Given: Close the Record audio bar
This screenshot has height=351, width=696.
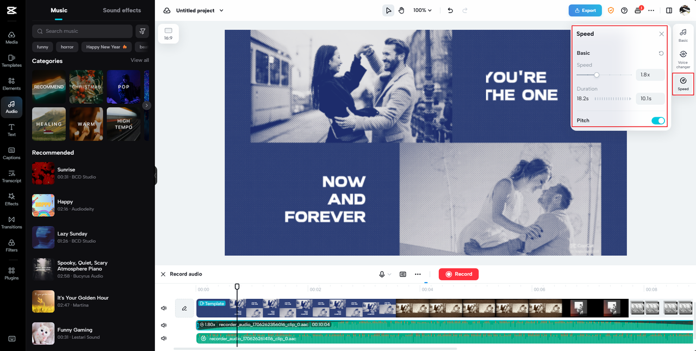Looking at the screenshot, I should point(163,274).
